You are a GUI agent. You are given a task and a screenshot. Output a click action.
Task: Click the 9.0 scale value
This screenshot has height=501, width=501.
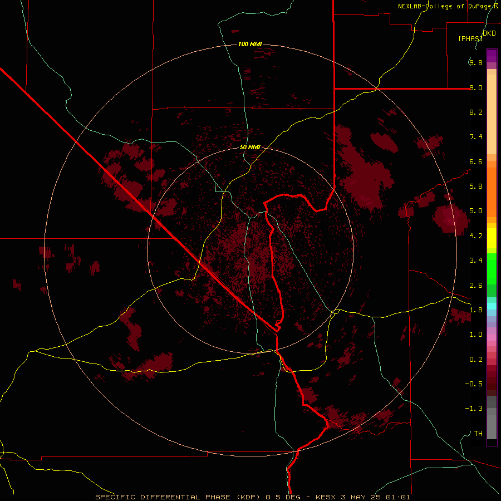pyautogui.click(x=476, y=87)
